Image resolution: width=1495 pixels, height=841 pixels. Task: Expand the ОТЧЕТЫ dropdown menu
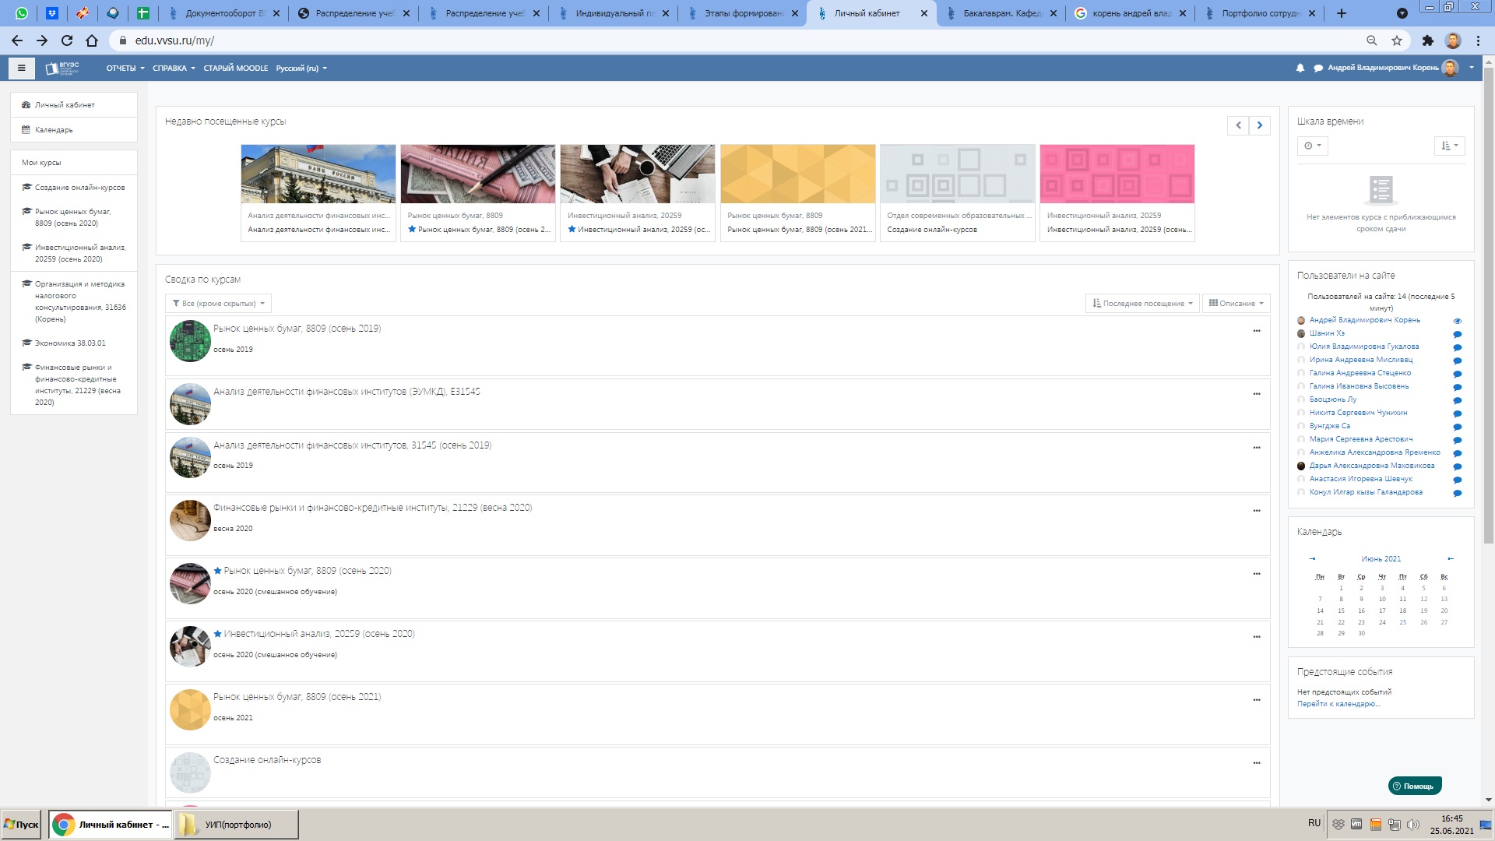[x=125, y=68]
